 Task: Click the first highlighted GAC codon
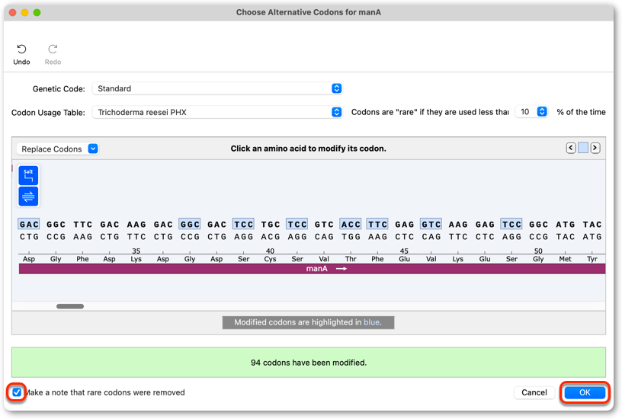[29, 225]
